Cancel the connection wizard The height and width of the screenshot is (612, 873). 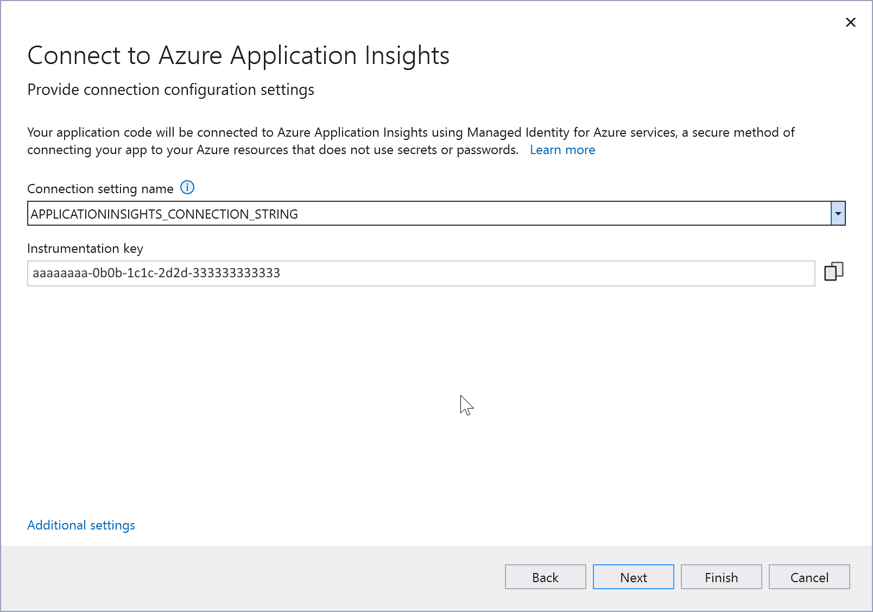pyautogui.click(x=809, y=577)
